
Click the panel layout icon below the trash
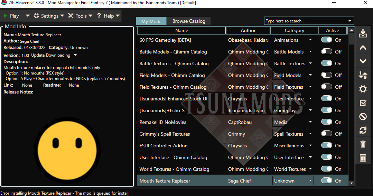[363, 158]
